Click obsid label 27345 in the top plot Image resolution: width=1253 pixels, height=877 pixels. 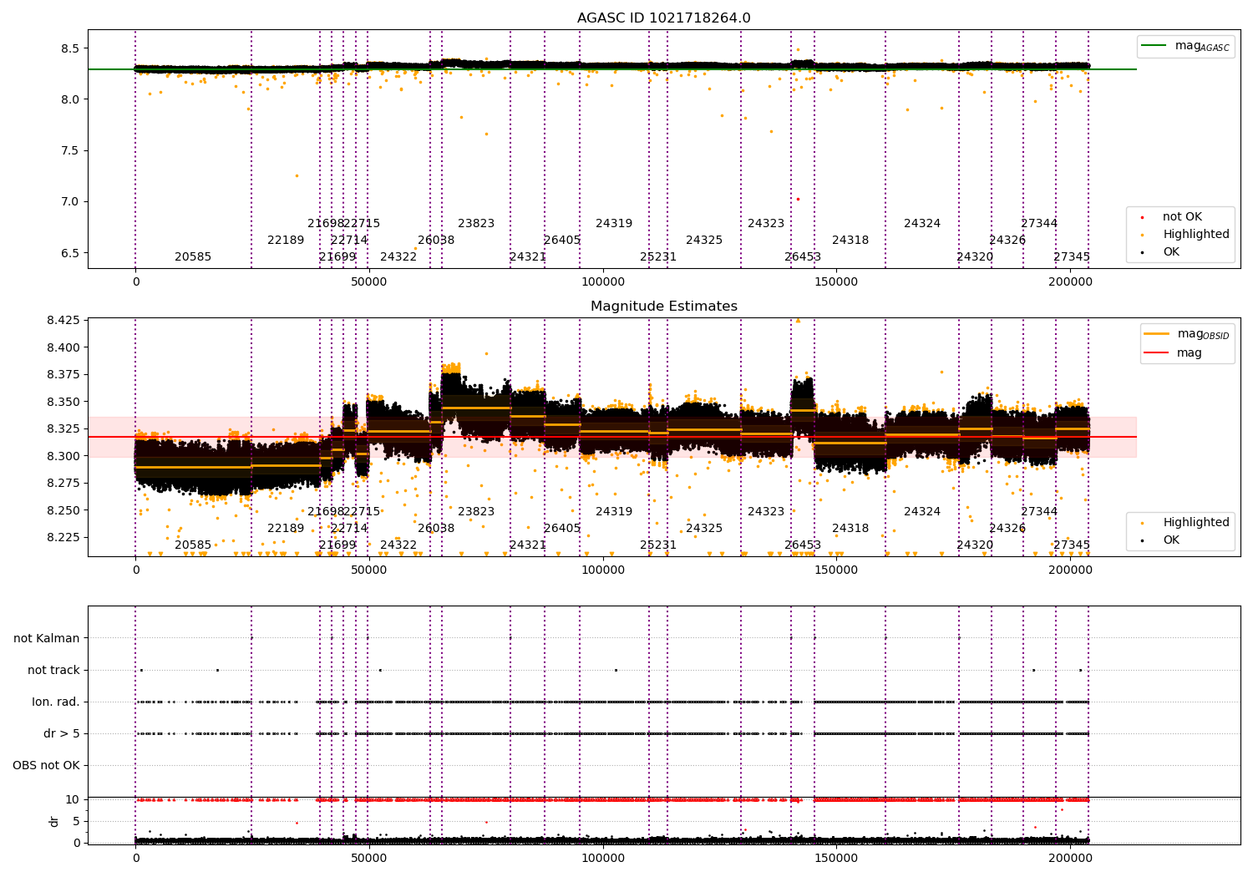[1072, 257]
